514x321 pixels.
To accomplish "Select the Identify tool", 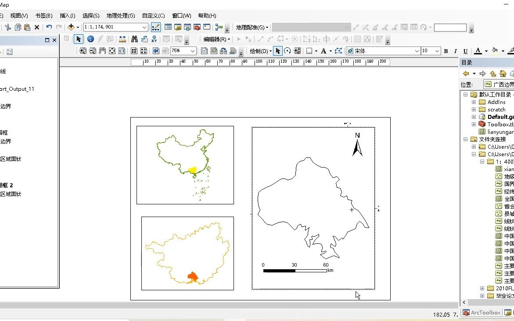I will pos(91,39).
